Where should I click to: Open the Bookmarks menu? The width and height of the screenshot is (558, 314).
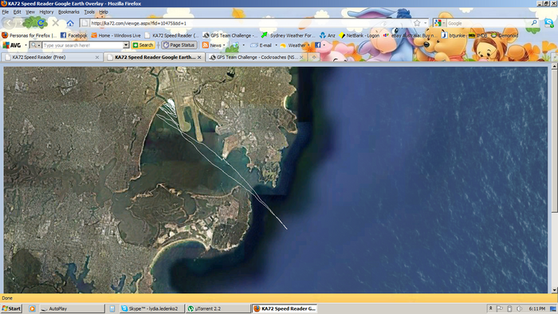pyautogui.click(x=69, y=12)
